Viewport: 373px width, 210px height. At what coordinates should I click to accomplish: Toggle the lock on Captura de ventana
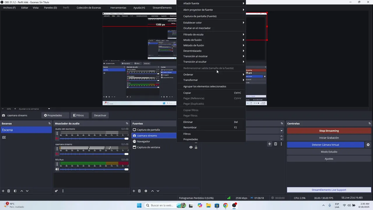click(196, 147)
